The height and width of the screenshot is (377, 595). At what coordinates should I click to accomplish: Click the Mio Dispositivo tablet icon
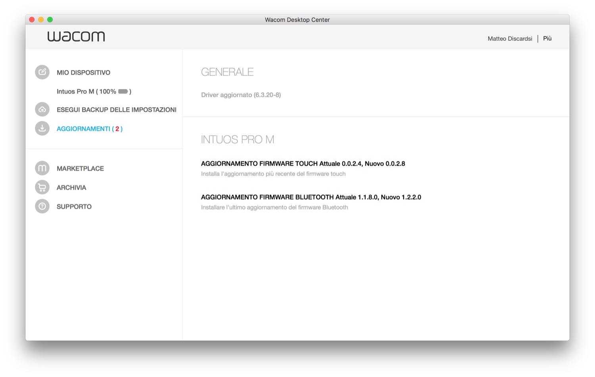tap(42, 72)
